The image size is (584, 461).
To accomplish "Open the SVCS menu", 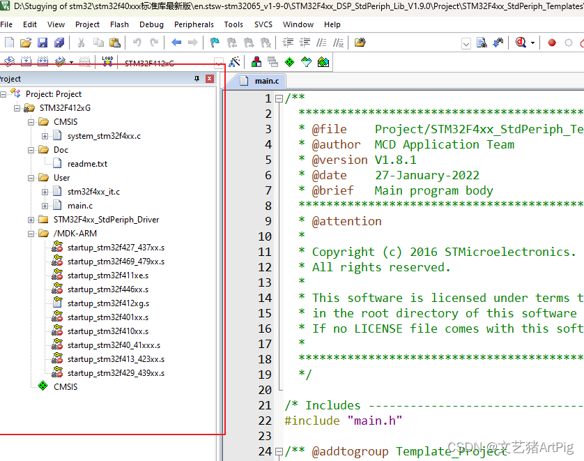I will pyautogui.click(x=263, y=24).
